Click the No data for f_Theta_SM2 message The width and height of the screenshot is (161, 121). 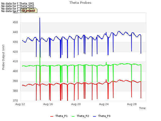point(18,6)
